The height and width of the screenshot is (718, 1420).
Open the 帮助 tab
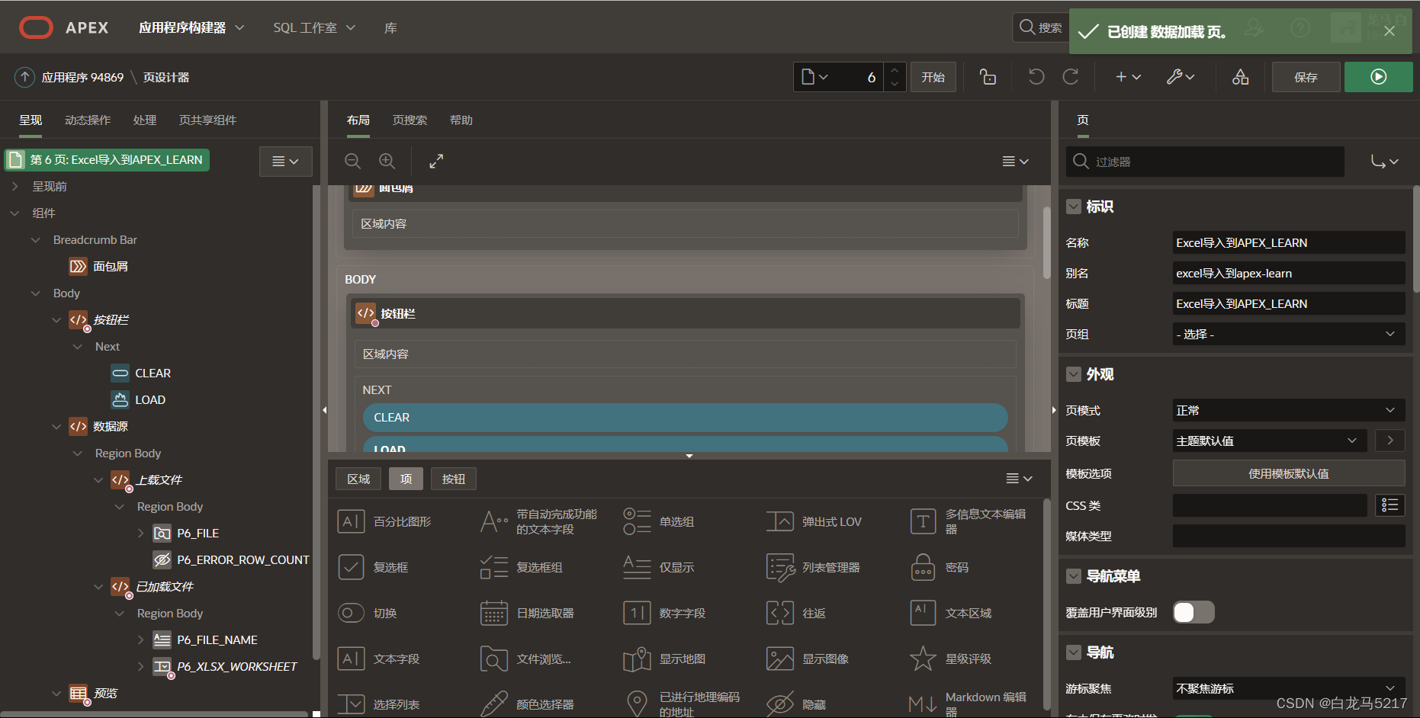pyautogui.click(x=461, y=120)
